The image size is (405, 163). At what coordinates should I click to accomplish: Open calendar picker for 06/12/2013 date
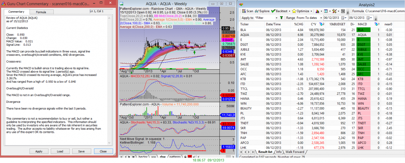344,17
